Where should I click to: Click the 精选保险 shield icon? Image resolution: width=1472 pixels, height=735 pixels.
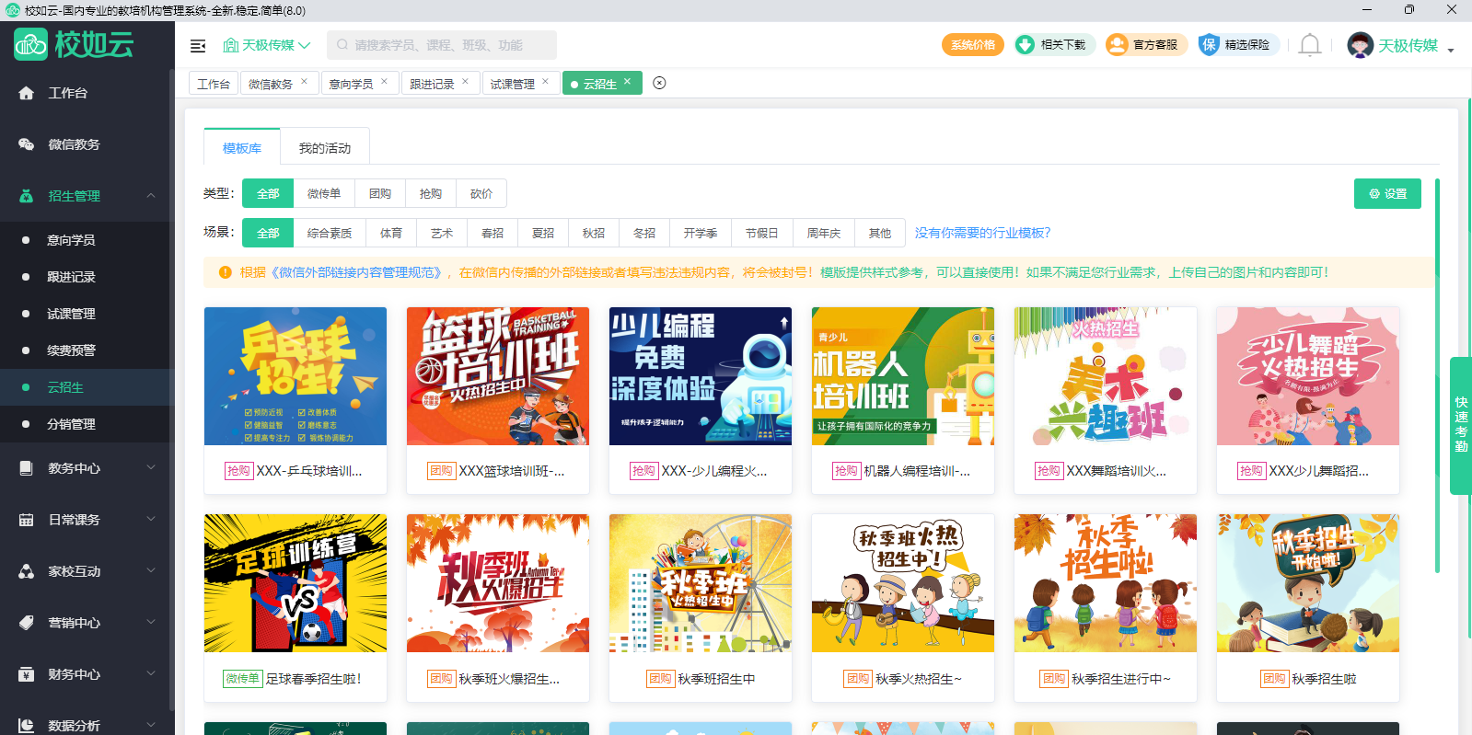tap(1209, 45)
